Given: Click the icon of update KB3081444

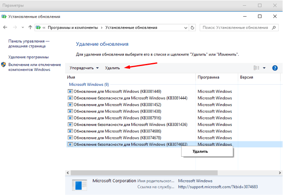Looking at the screenshot, I should pos(70,98).
